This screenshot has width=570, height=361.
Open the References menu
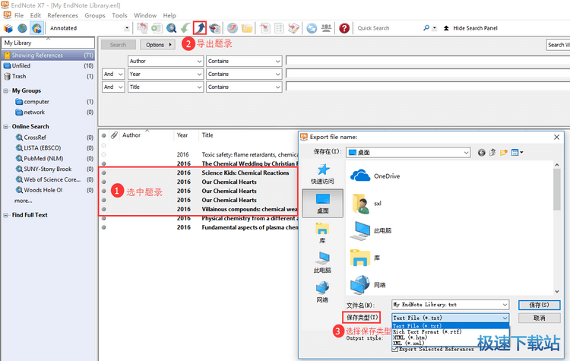(62, 15)
